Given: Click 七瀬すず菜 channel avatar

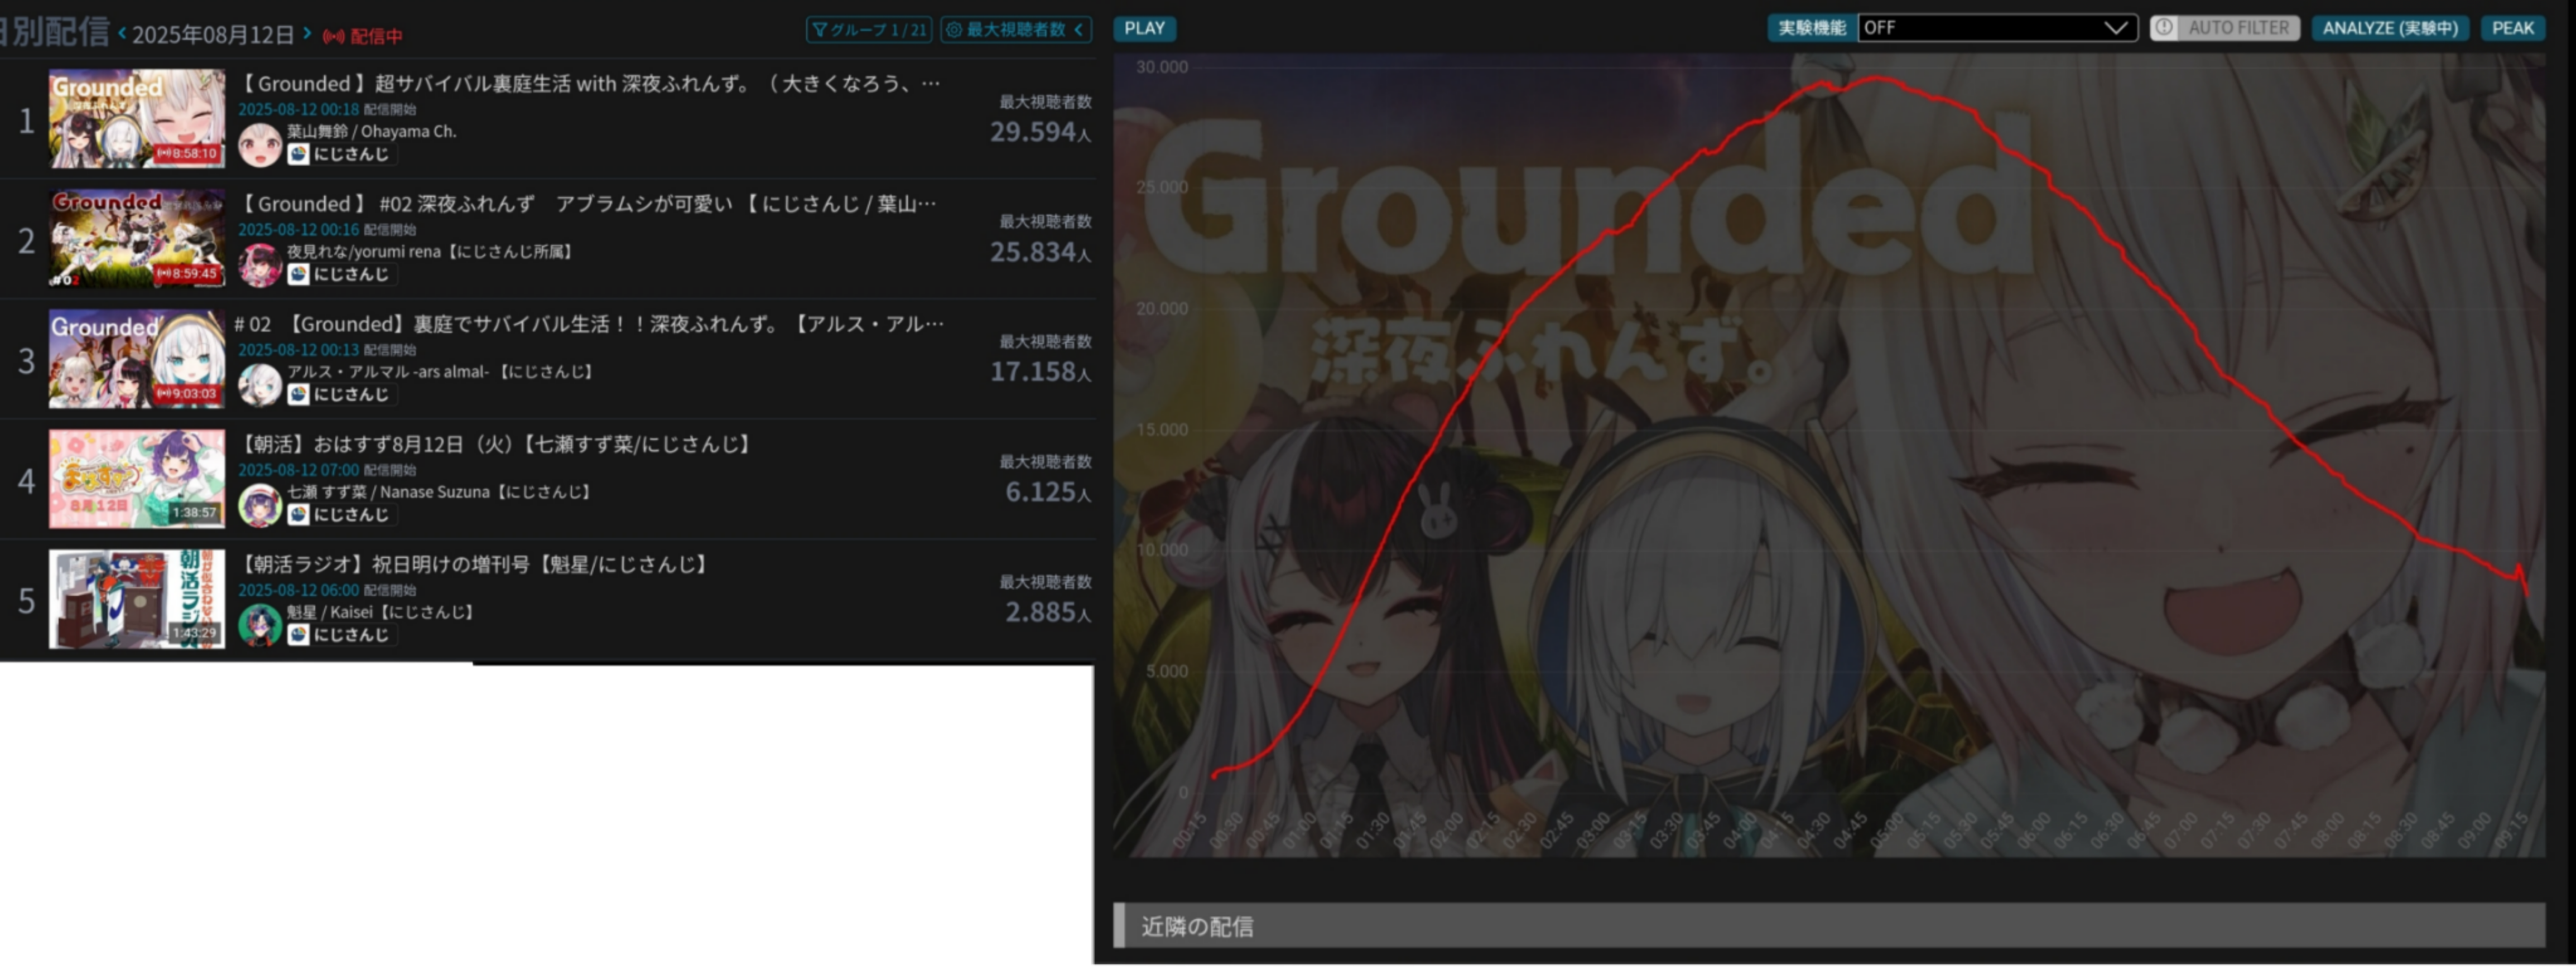Looking at the screenshot, I should point(260,505).
